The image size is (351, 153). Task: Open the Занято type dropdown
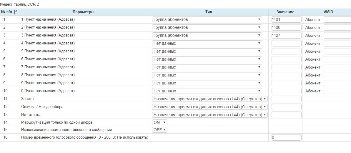tap(210, 99)
